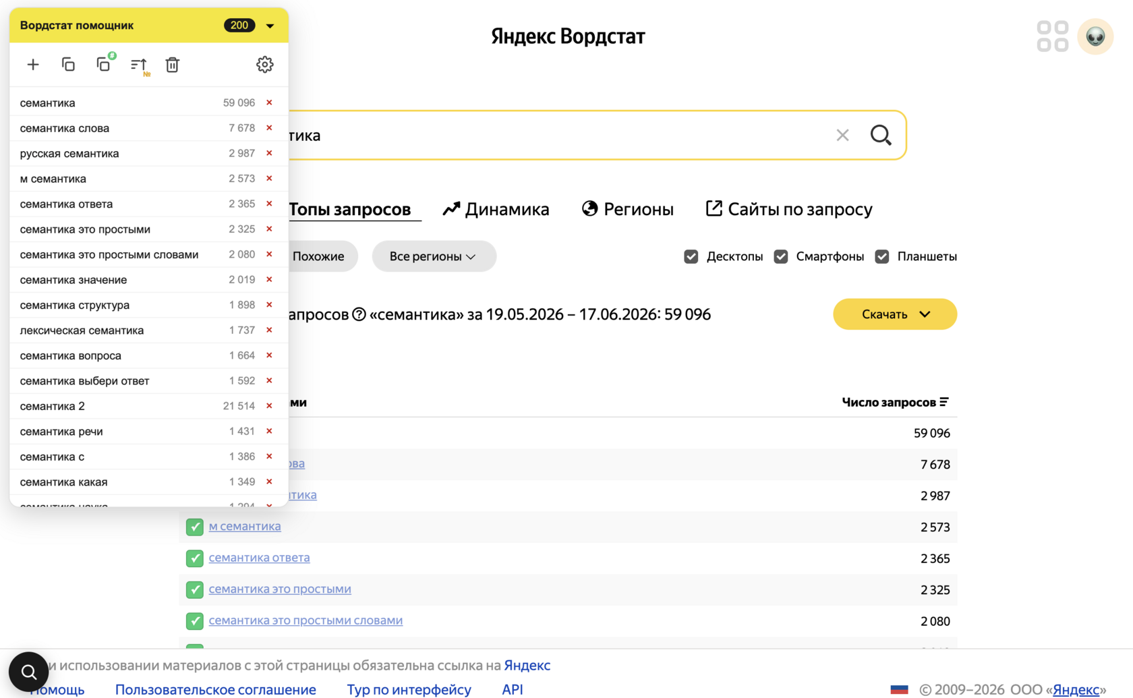The height and width of the screenshot is (698, 1133).
Task: Click the Яндекс Вордстат page title
Action: click(568, 36)
